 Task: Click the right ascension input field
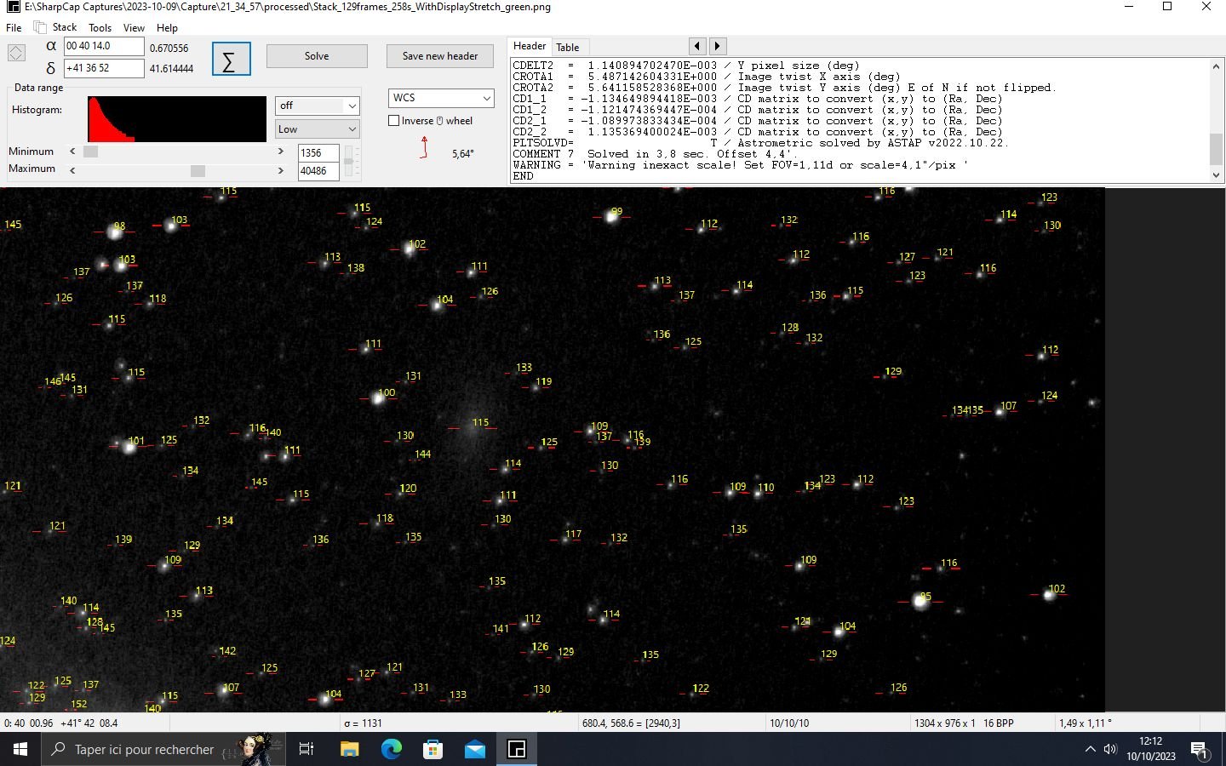tap(103, 46)
